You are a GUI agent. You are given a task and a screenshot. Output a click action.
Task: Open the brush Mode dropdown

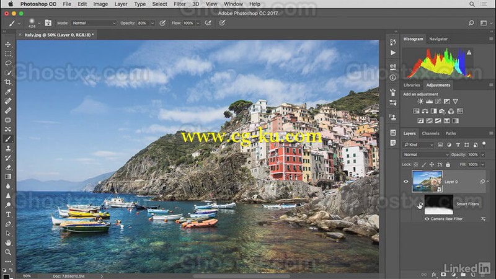[94, 23]
